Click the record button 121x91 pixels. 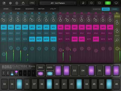click(x=91, y=3)
